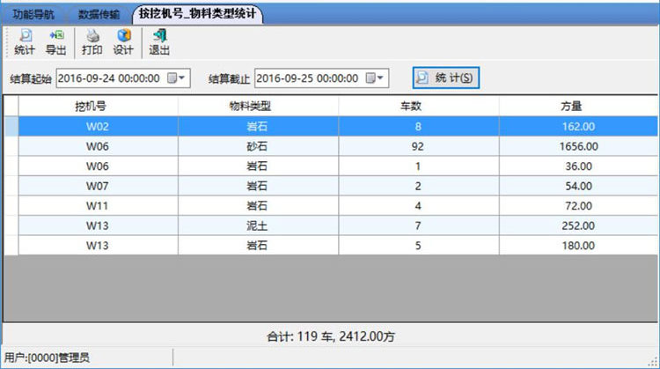Select the W06 砂石 row
This screenshot has height=369, width=660.
(257, 146)
